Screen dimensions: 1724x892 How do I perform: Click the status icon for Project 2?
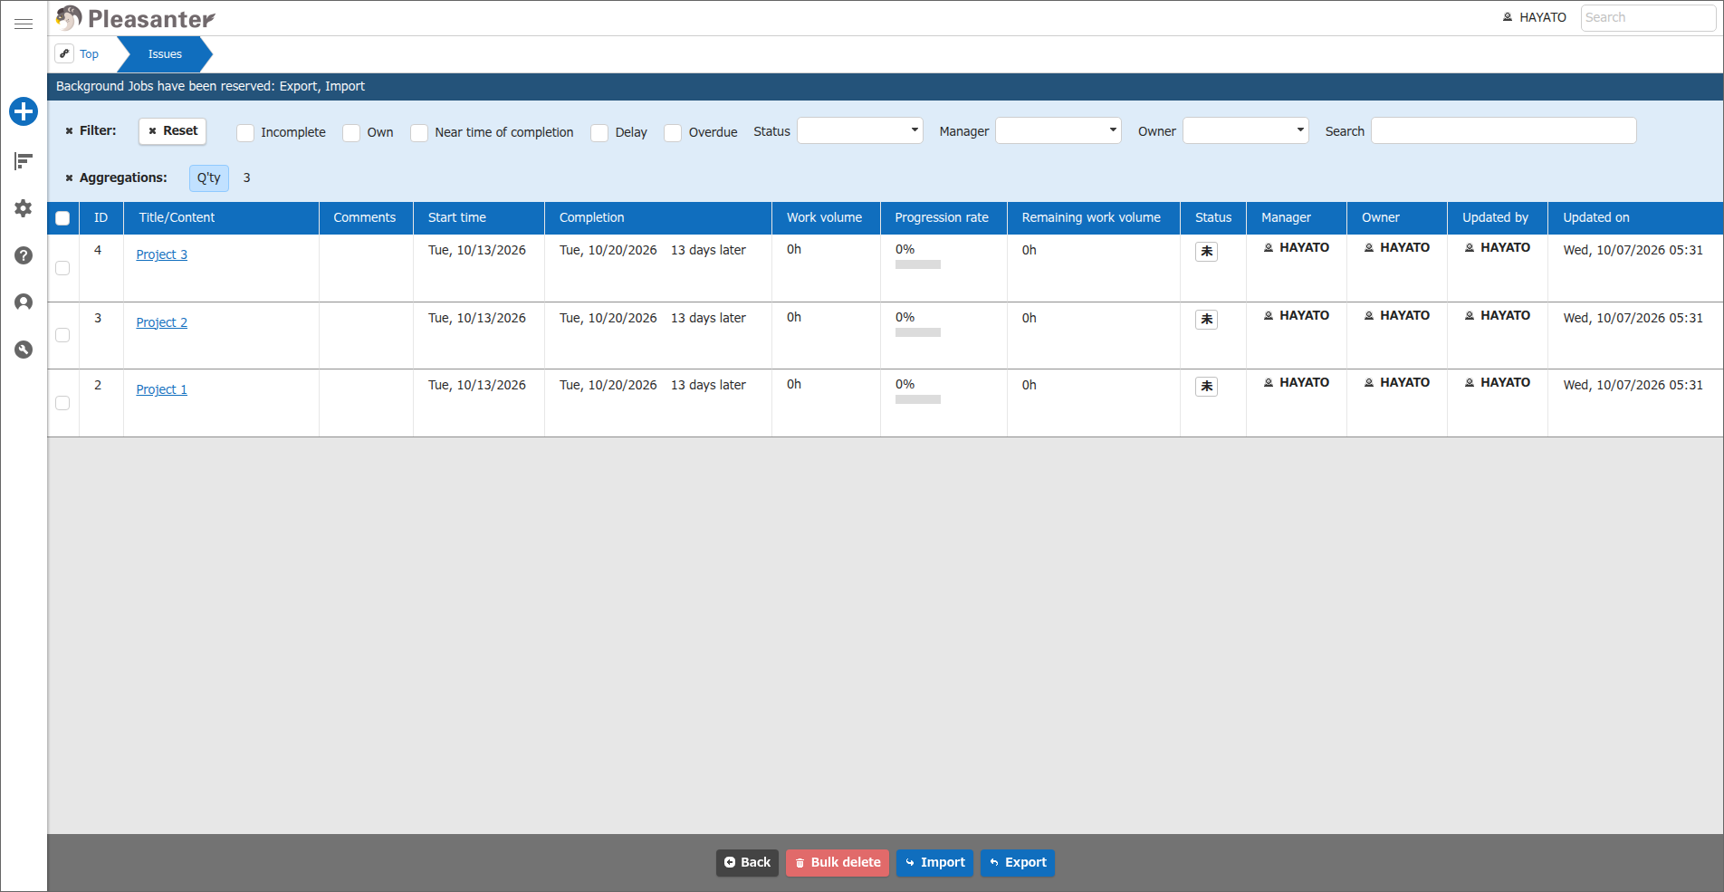[1206, 320]
